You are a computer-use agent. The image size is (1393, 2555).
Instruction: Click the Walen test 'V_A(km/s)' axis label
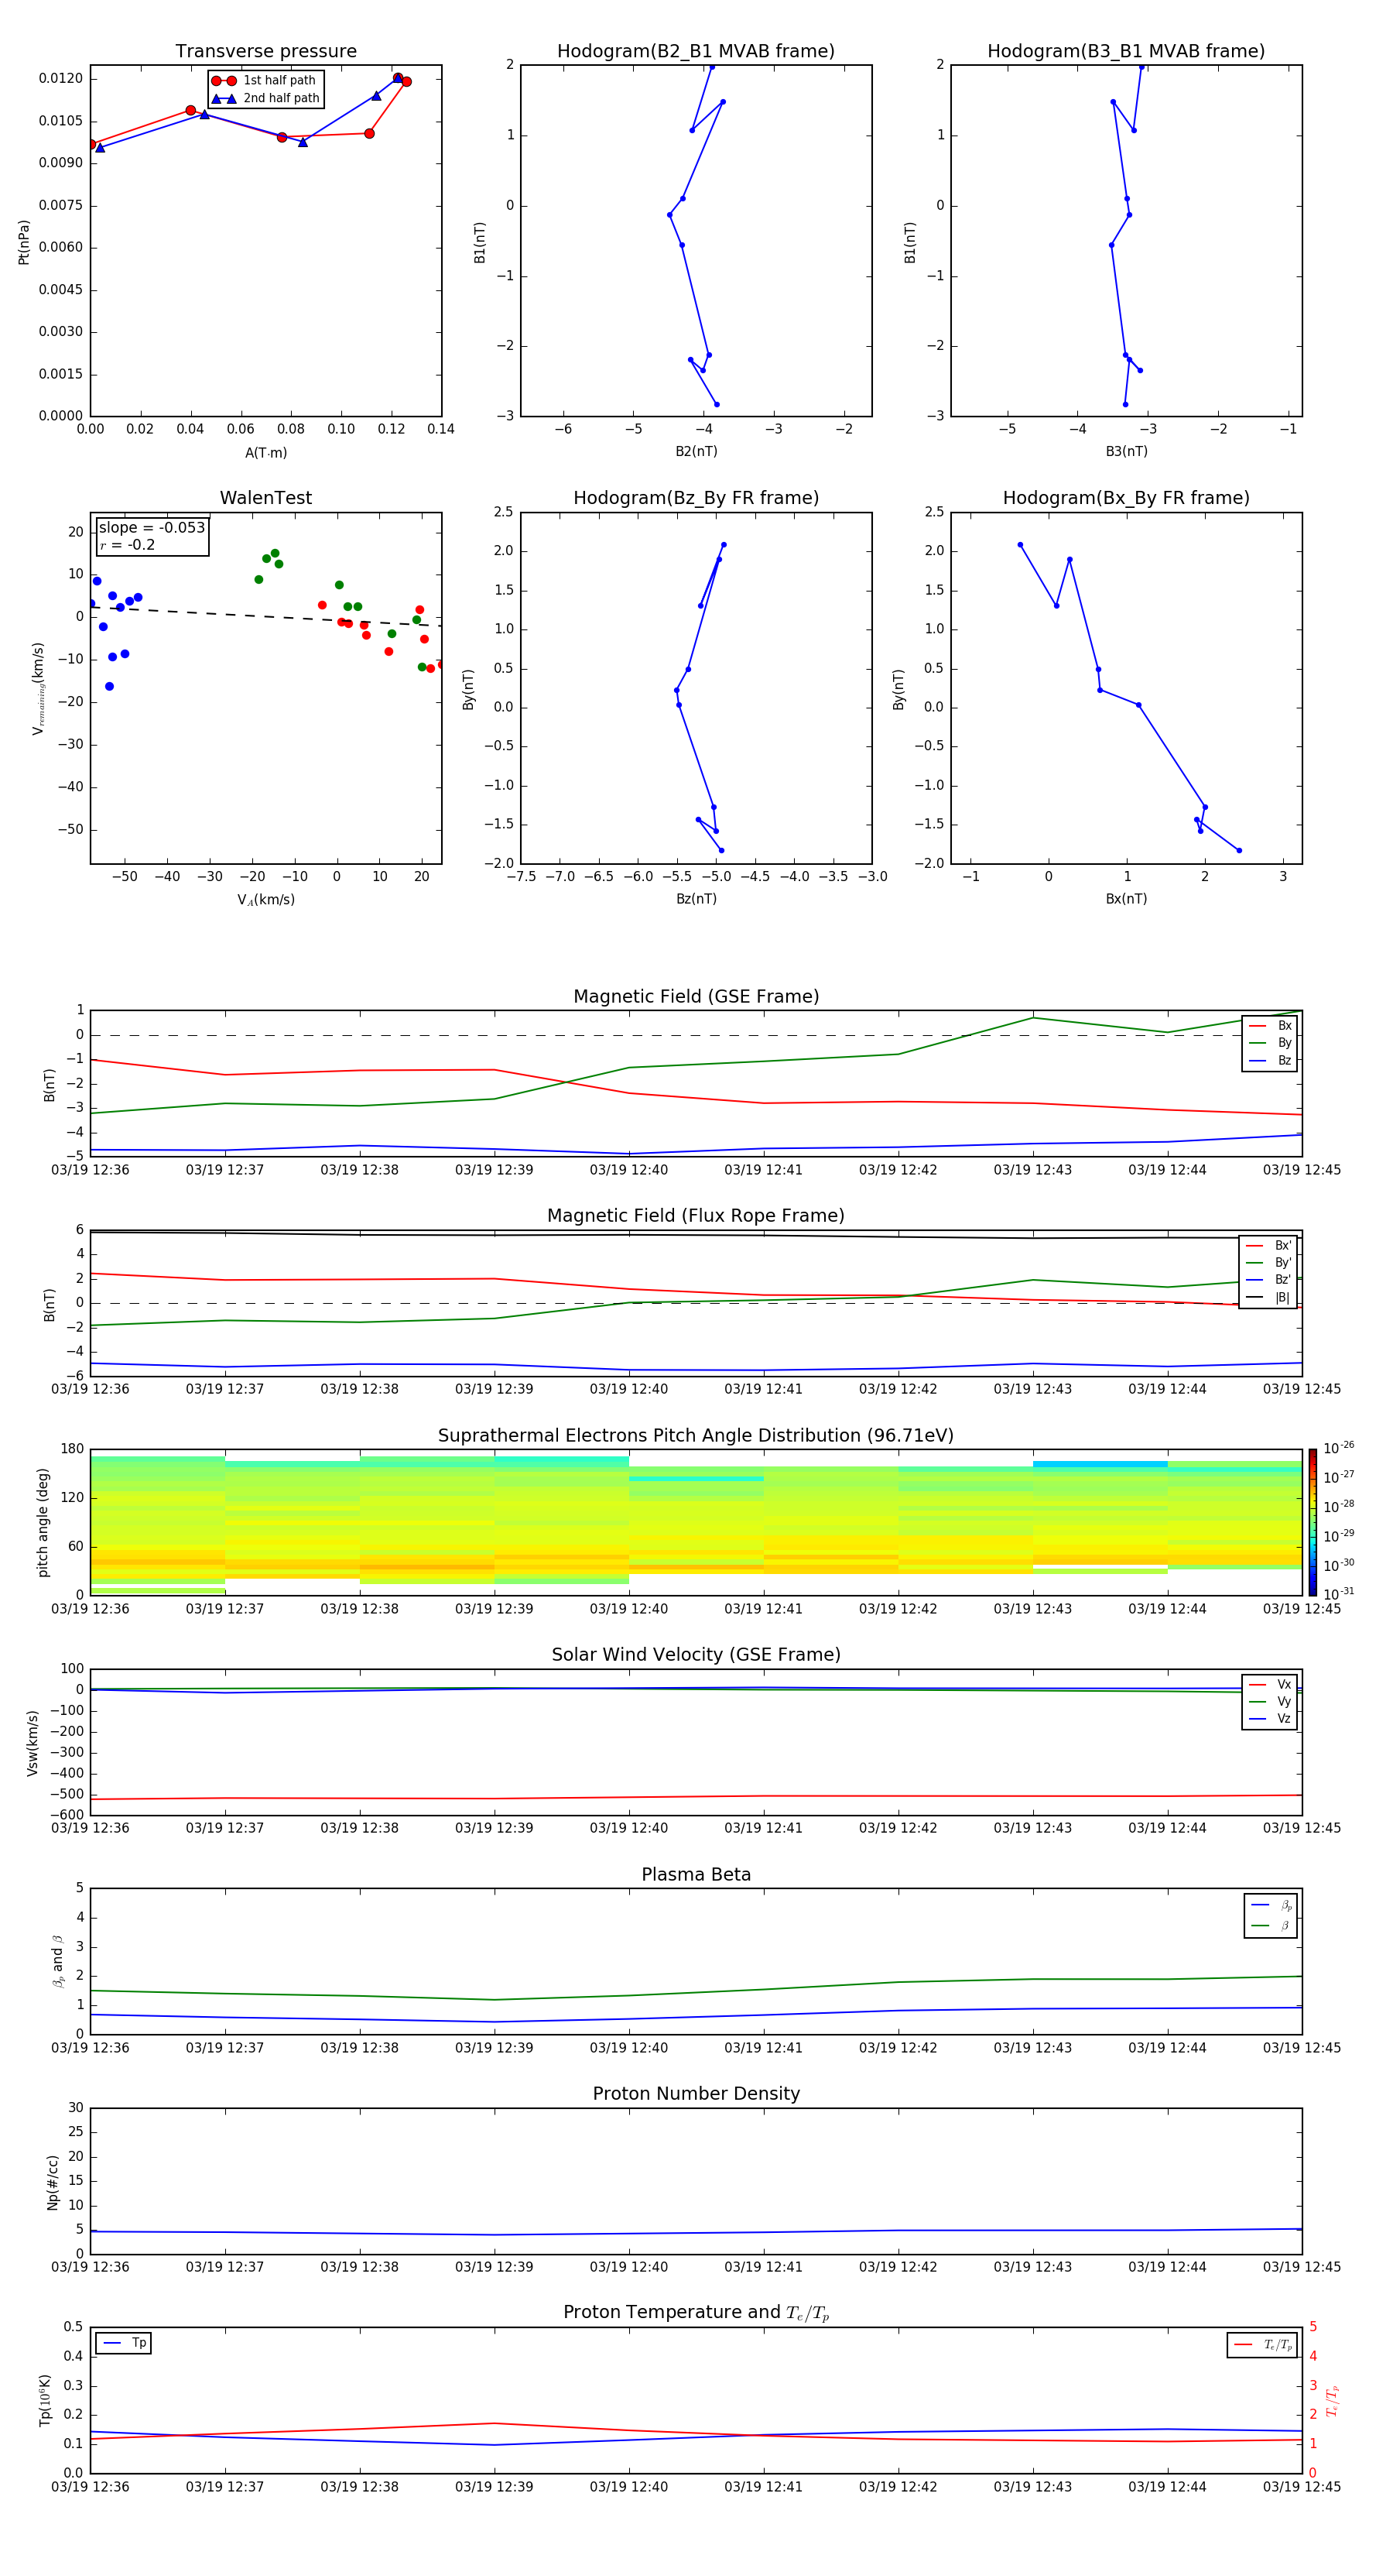[265, 900]
